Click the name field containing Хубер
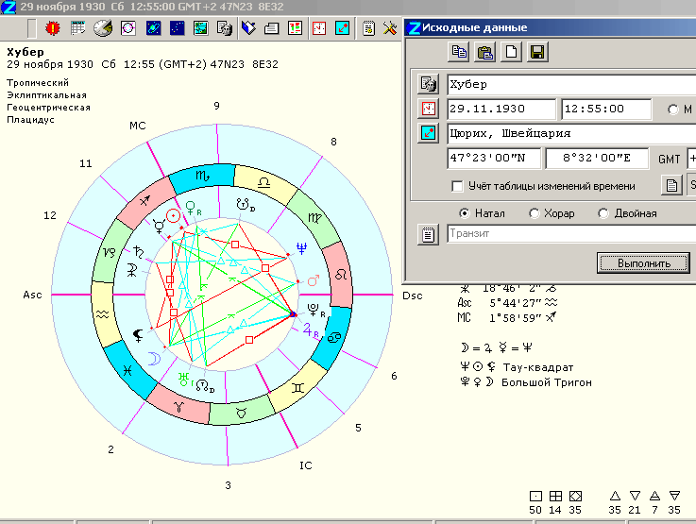696x524 pixels. tap(571, 84)
